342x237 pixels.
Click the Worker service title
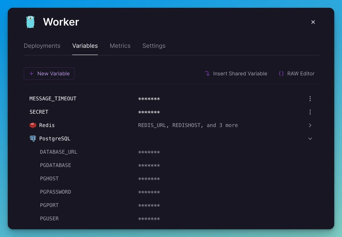click(61, 22)
